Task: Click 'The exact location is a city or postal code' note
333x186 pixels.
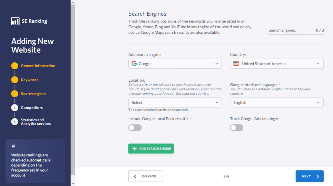Action: 159,110
